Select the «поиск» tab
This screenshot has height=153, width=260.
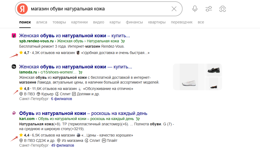(x=25, y=22)
